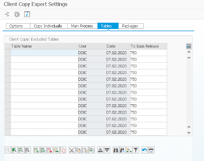Click the Cut scissors icon

[x=72, y=150]
